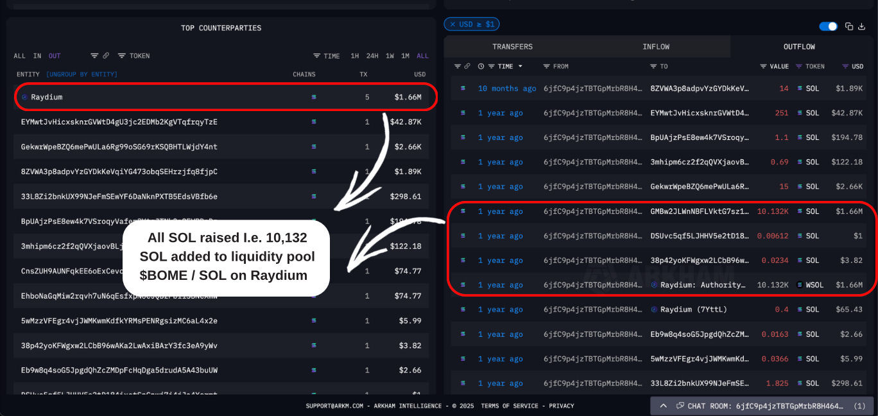Click the link icon in Top Counterparties filters
Viewport: 878px width, 416px height.
pos(106,56)
